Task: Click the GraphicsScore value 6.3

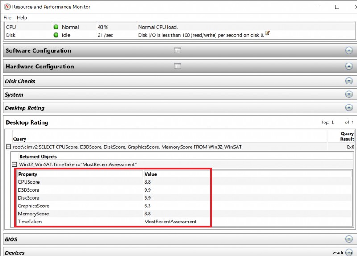Action: pos(147,206)
